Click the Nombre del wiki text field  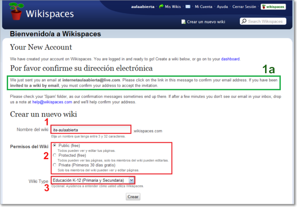[91, 130]
